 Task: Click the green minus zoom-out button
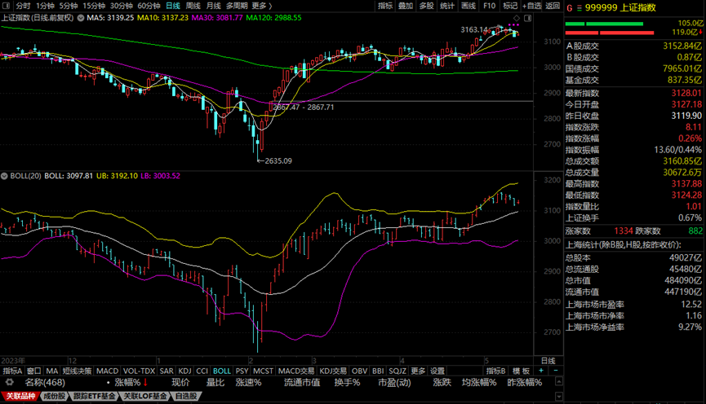556,371
